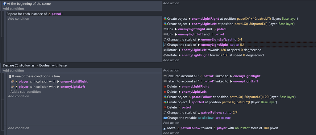This screenshot has width=316, height=135.
Task: Click Rotate icon of enemyLightRight action
Action: coord(165,55)
